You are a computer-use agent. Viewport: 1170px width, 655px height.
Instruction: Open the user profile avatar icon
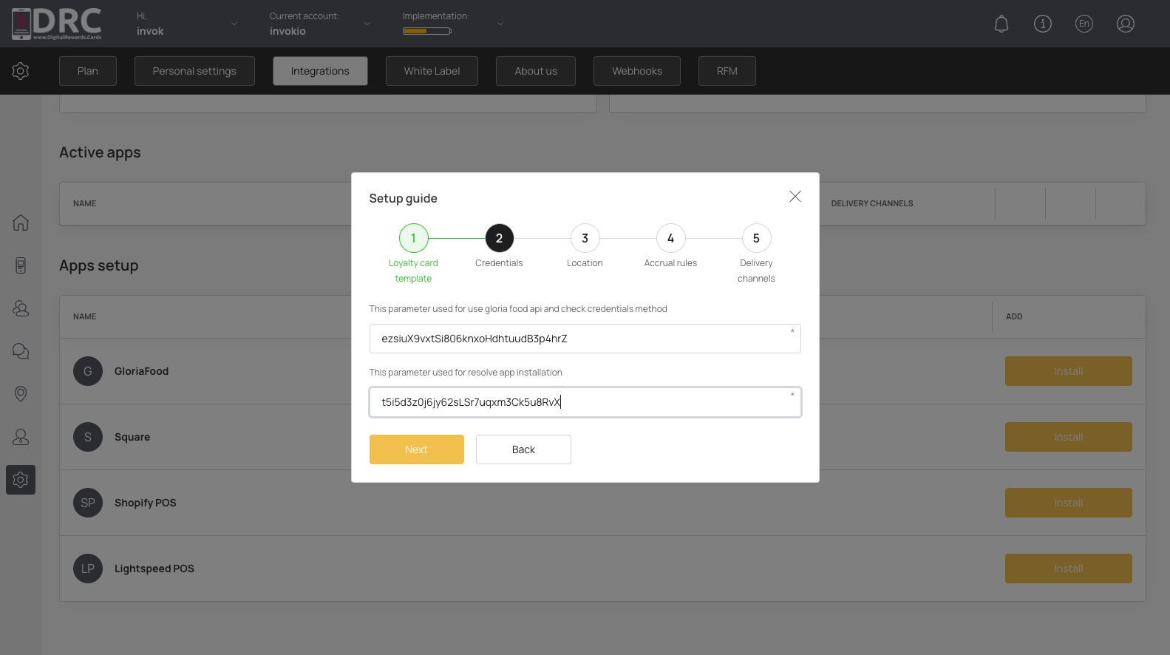point(1126,24)
